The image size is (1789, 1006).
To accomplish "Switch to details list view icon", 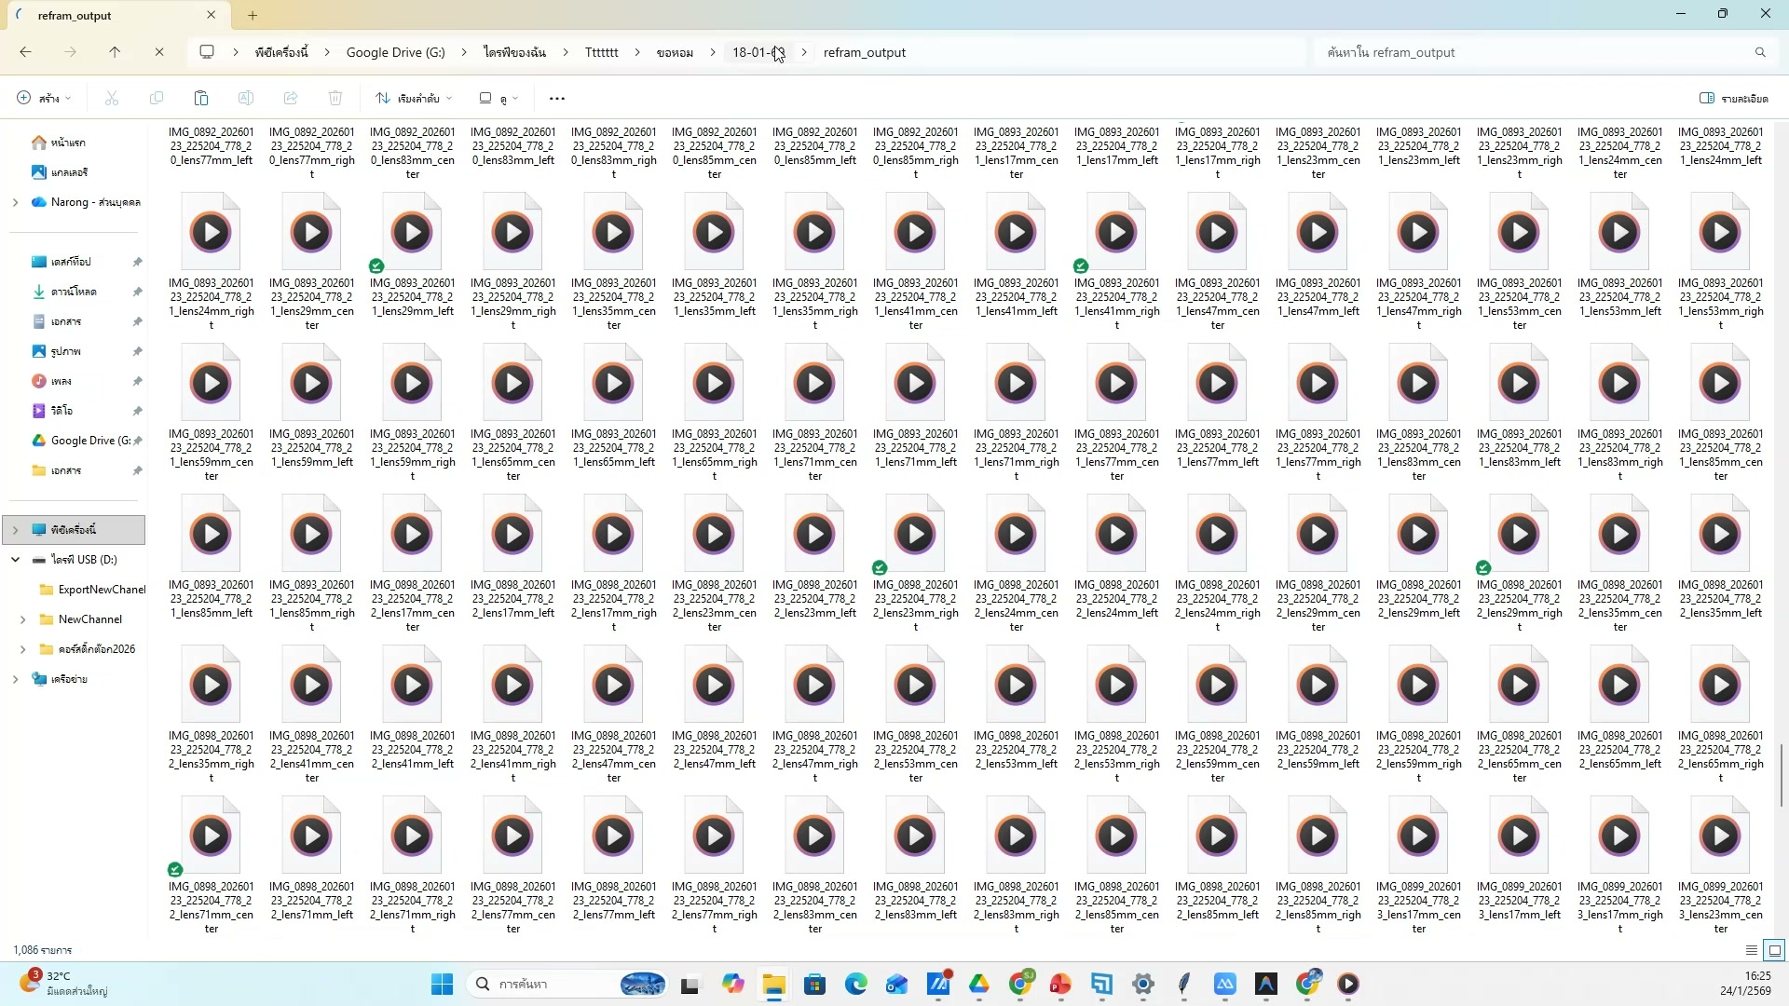I will click(x=1751, y=950).
